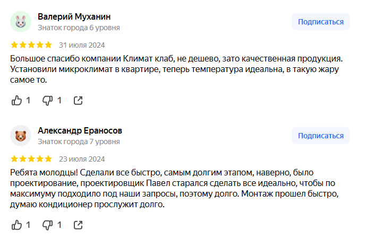Open Александр Ераносов's bear avatar
The width and height of the screenshot is (375, 239).
tap(21, 136)
